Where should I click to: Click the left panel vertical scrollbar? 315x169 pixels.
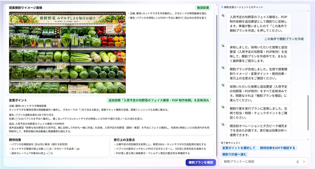pyautogui.click(x=216, y=86)
